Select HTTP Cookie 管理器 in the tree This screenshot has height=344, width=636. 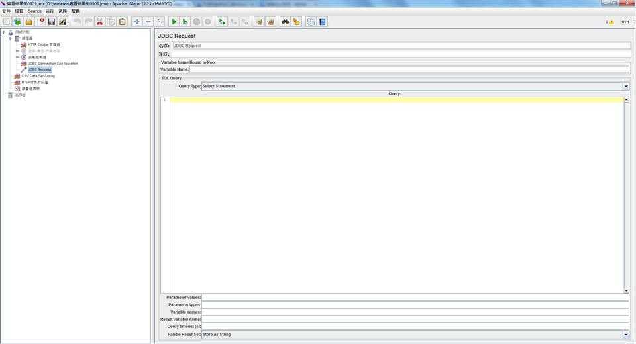44,44
